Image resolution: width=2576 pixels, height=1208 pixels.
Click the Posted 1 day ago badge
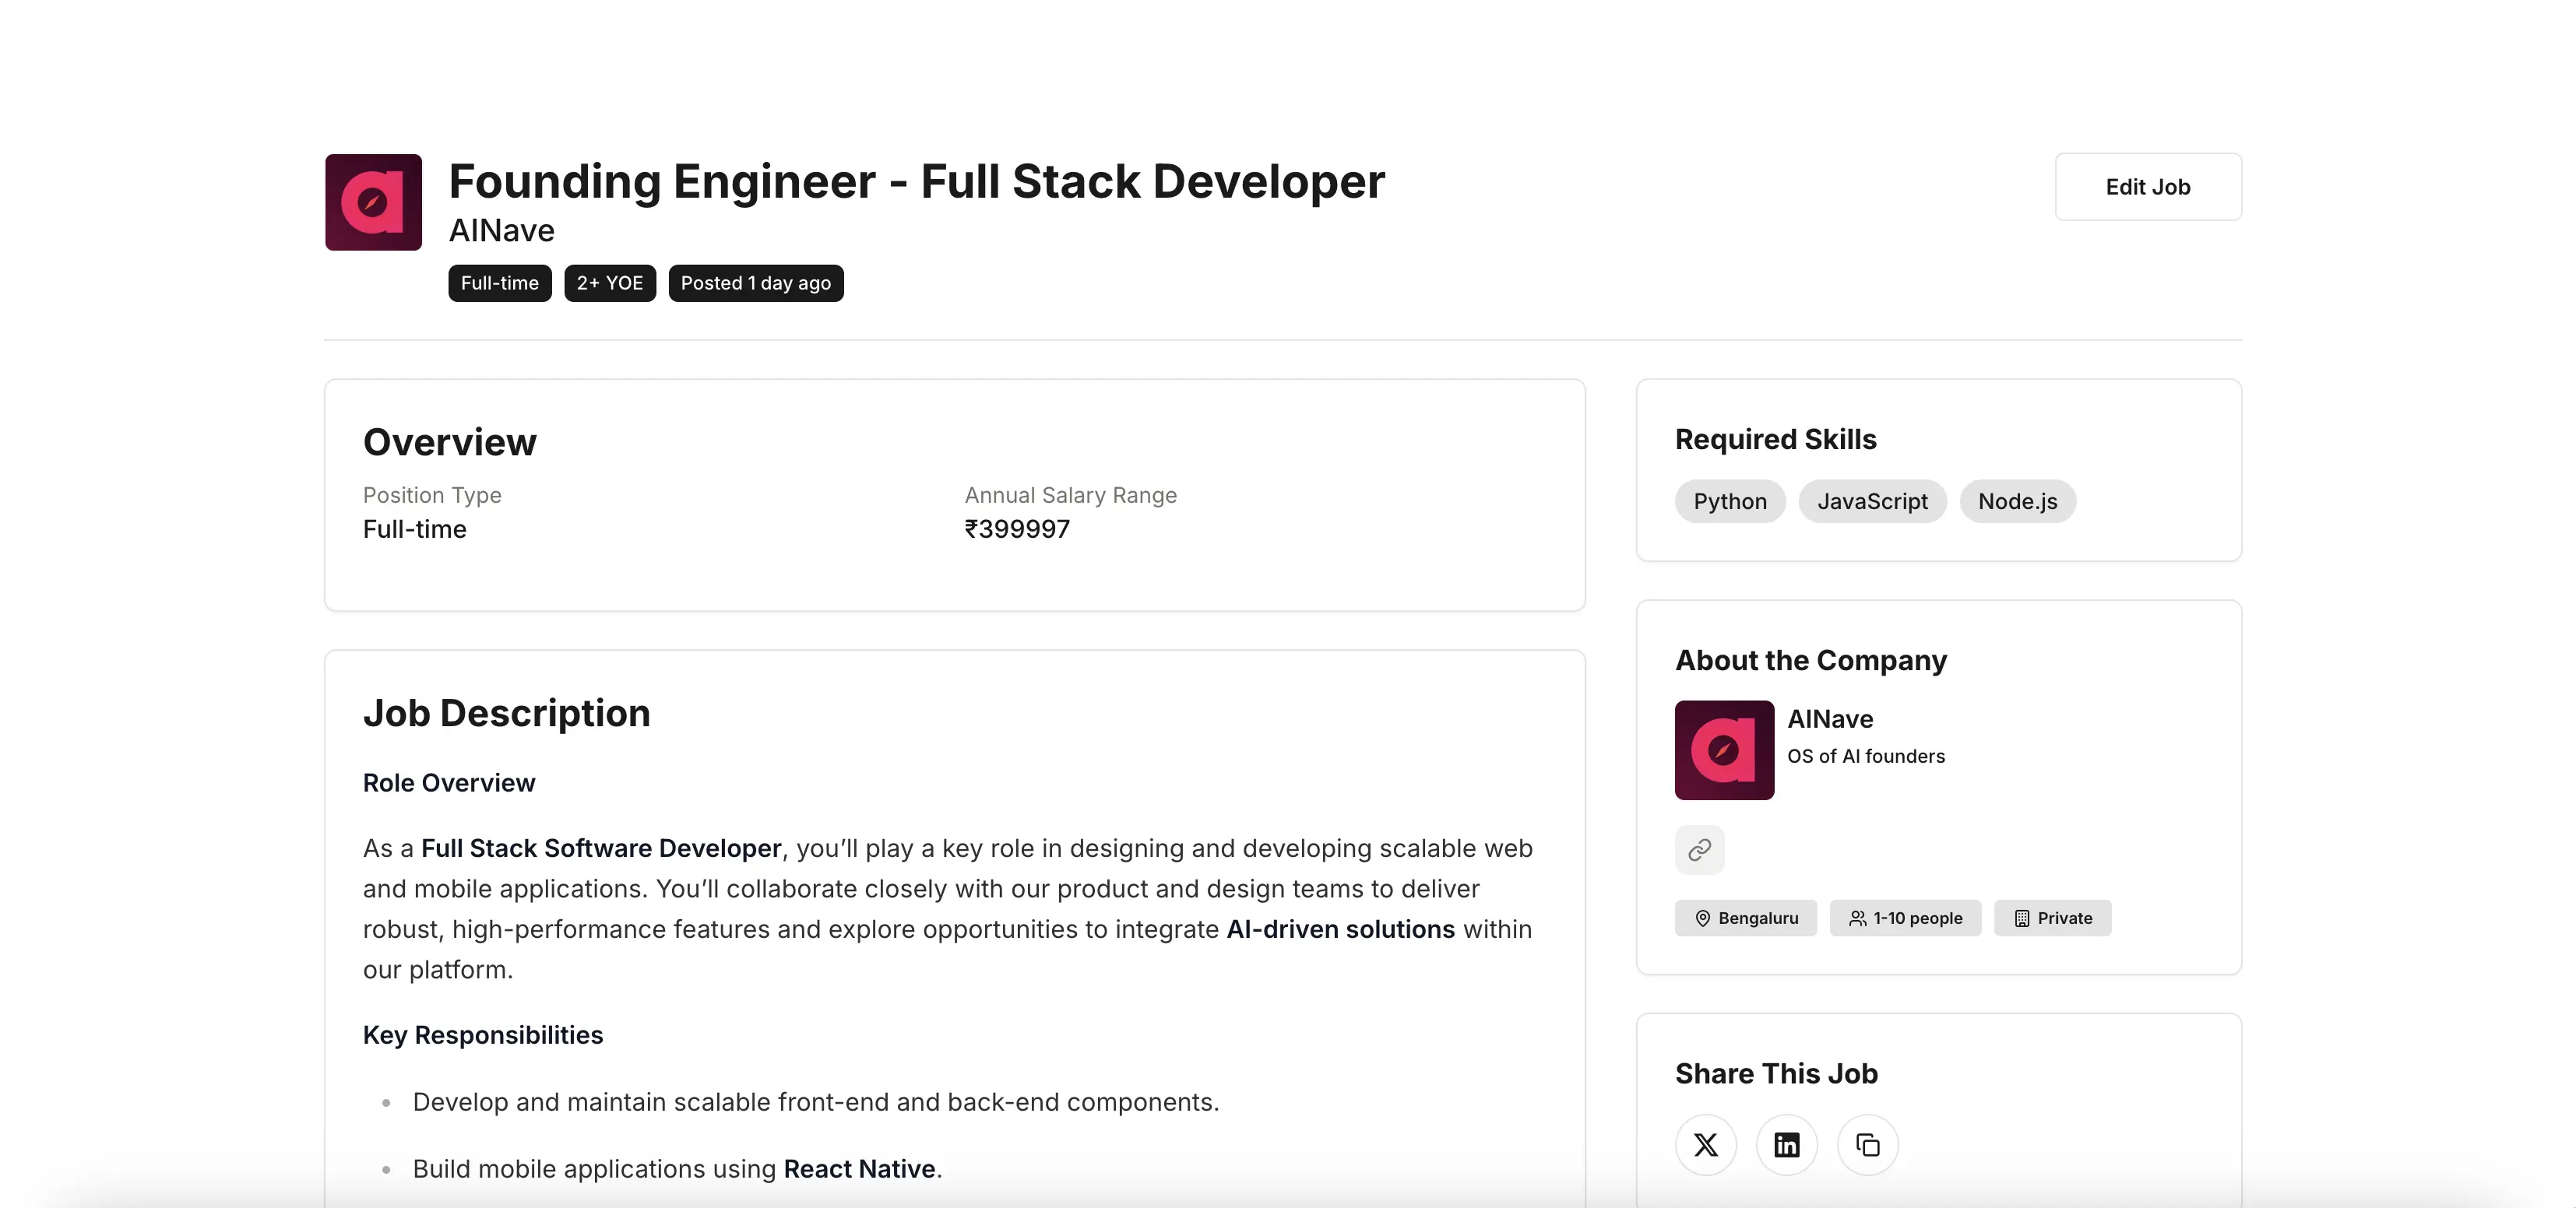pos(755,283)
